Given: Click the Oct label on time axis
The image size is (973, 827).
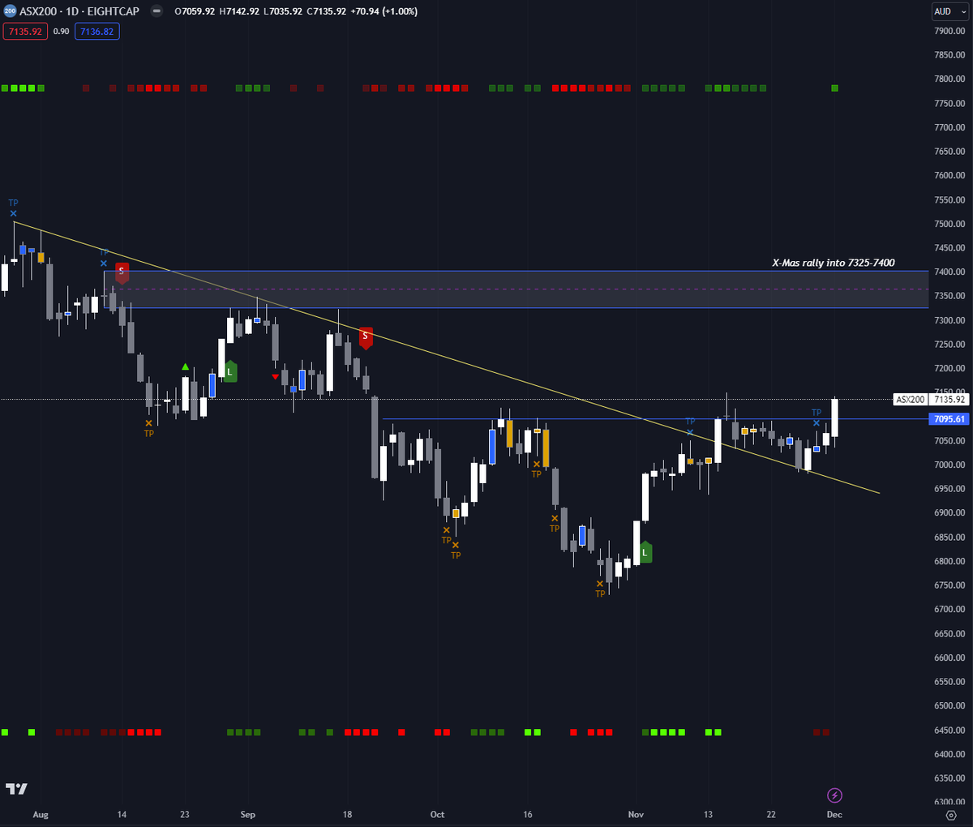Looking at the screenshot, I should coord(437,815).
